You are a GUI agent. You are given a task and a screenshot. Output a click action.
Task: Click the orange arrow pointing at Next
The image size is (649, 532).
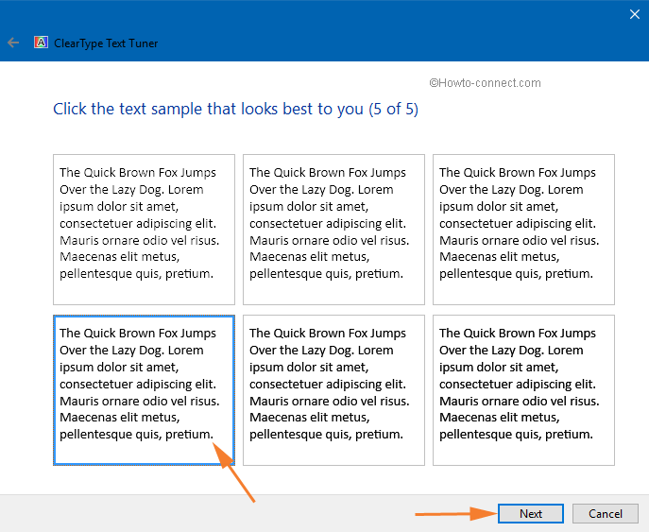pos(456,514)
